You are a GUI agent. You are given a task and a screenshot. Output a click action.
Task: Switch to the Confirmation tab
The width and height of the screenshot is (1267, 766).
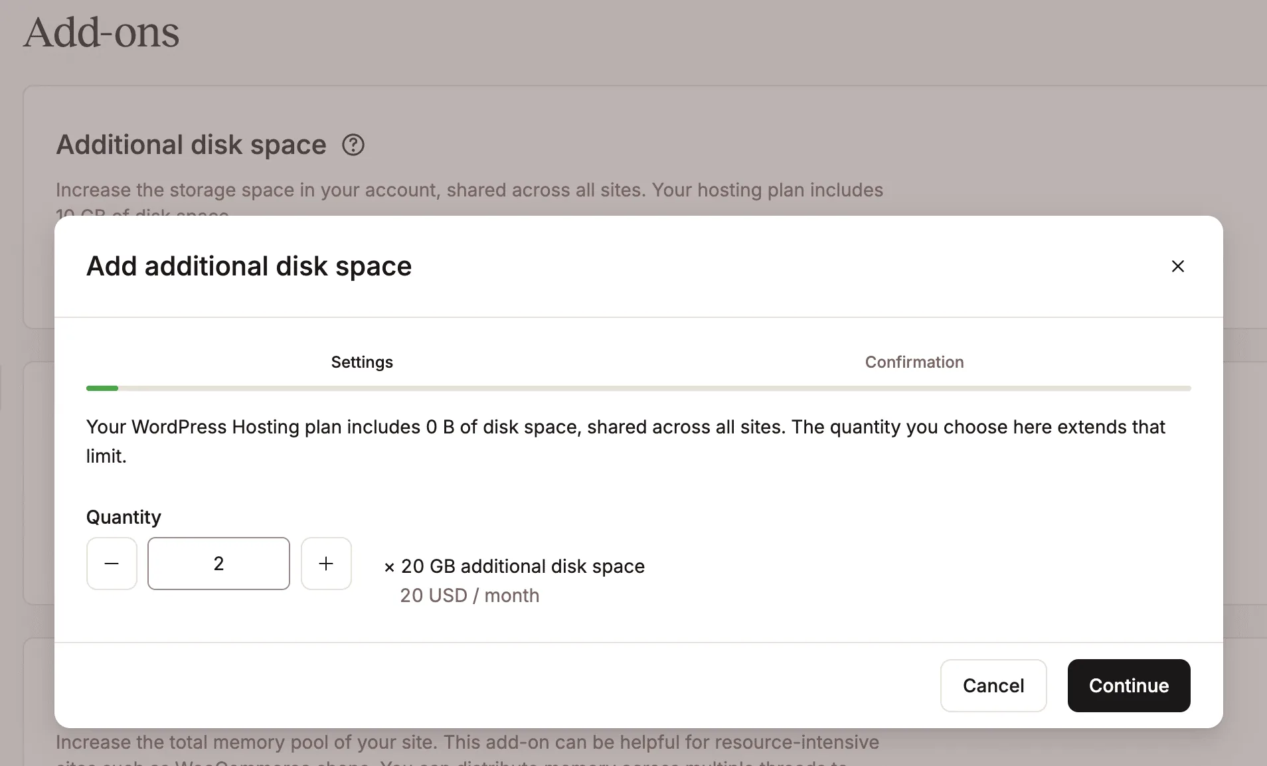pos(914,362)
